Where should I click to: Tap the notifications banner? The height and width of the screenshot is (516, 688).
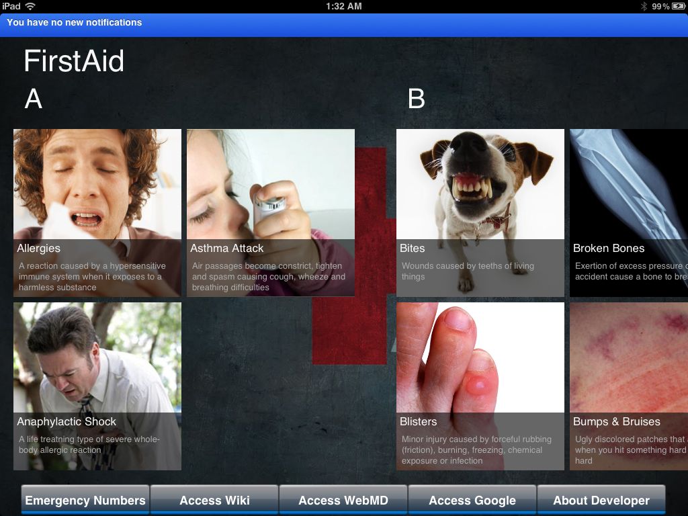344,25
